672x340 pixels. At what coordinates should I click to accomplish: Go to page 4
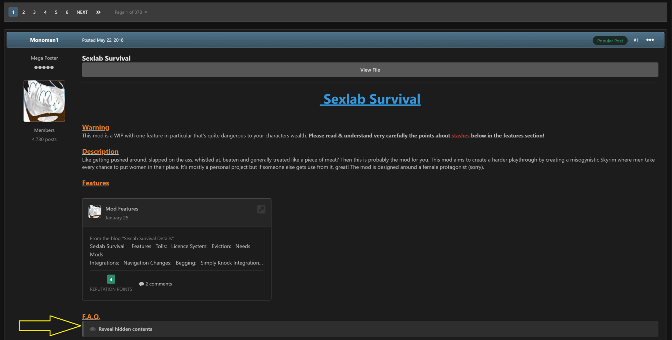tap(45, 12)
